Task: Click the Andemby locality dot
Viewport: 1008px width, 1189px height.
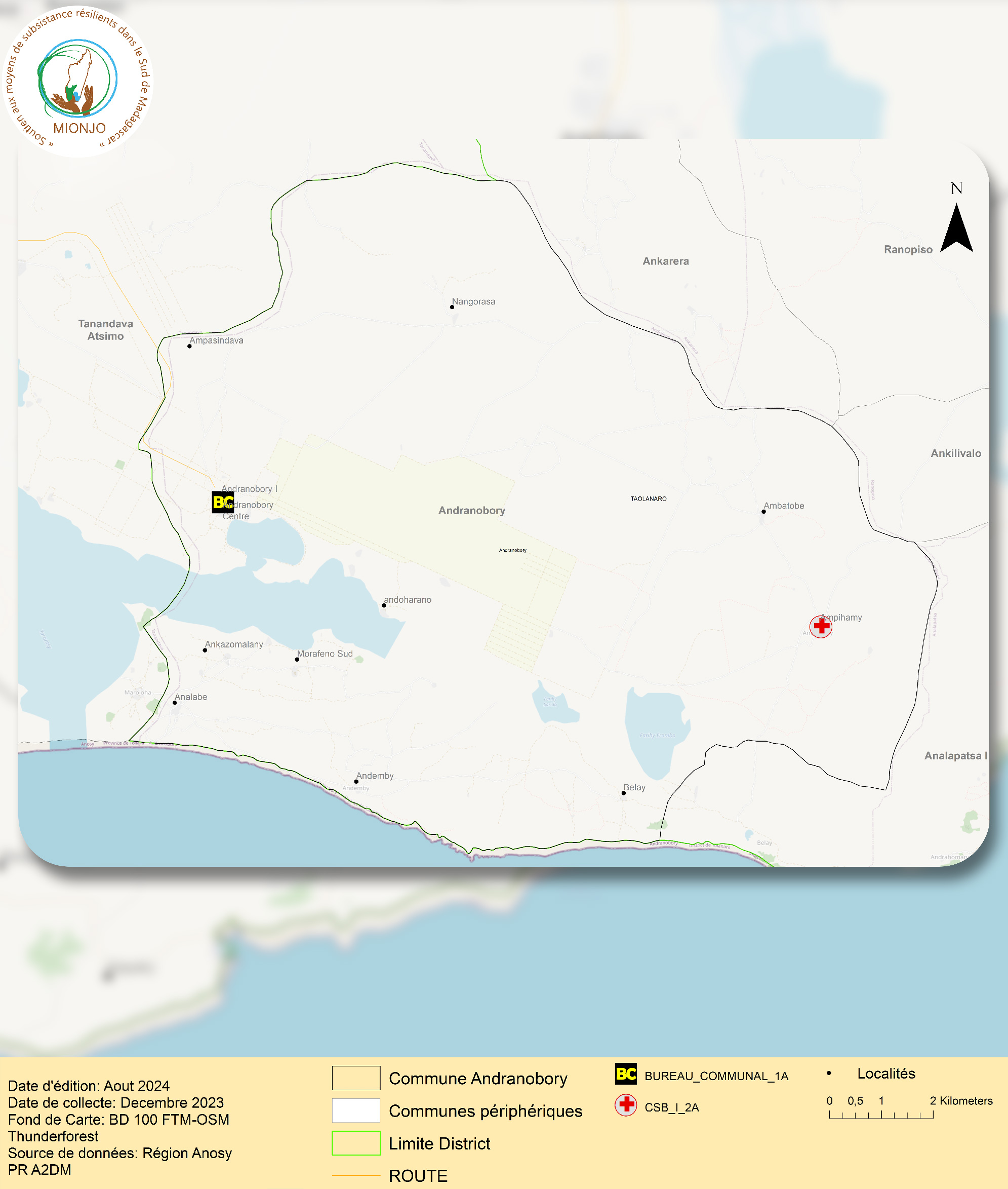Action: 356,781
